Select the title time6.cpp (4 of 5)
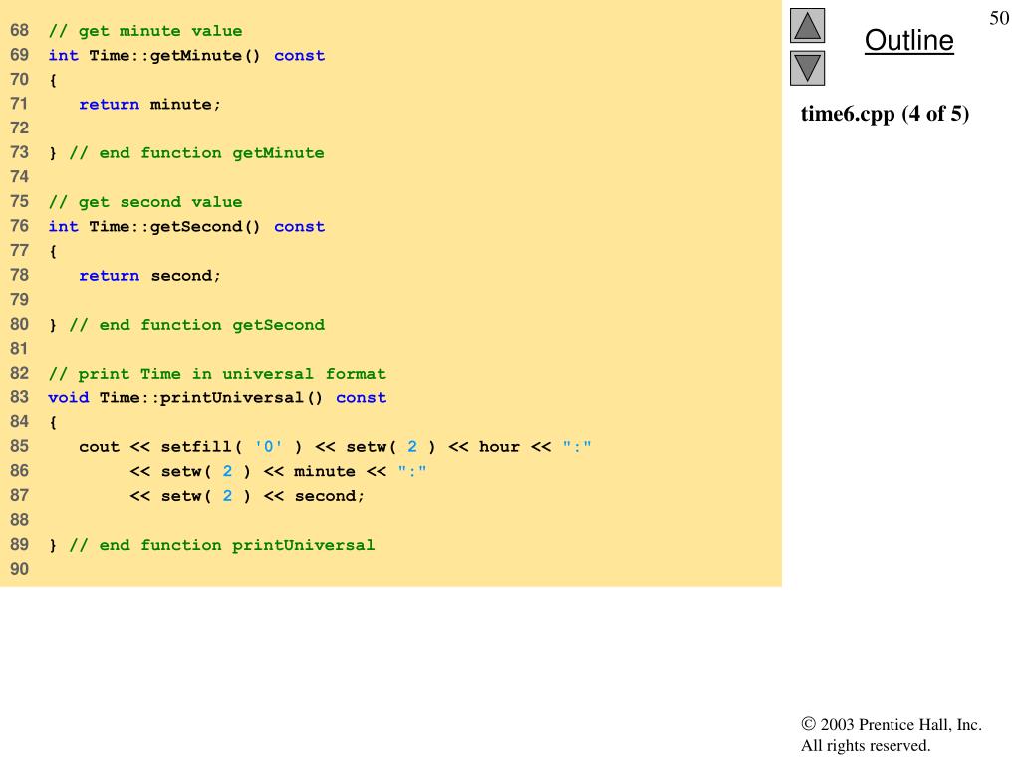 pyautogui.click(x=885, y=114)
